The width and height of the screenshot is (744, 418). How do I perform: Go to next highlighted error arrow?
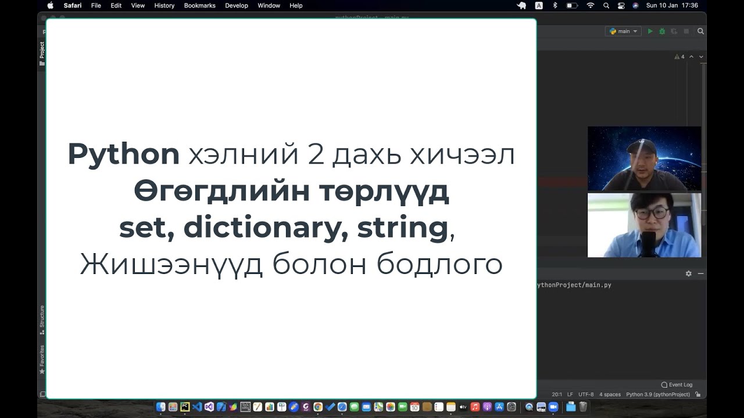tap(701, 57)
